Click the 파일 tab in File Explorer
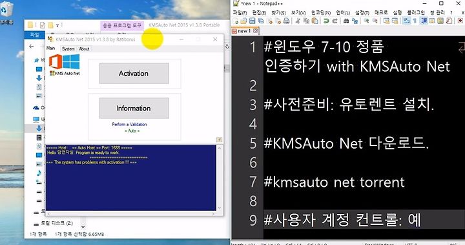Screen dimensions: 465x245 [x=35, y=35]
